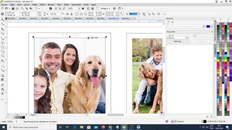Select the Color Eyedropper tool
The height and width of the screenshot is (130, 232).
coord(3,85)
